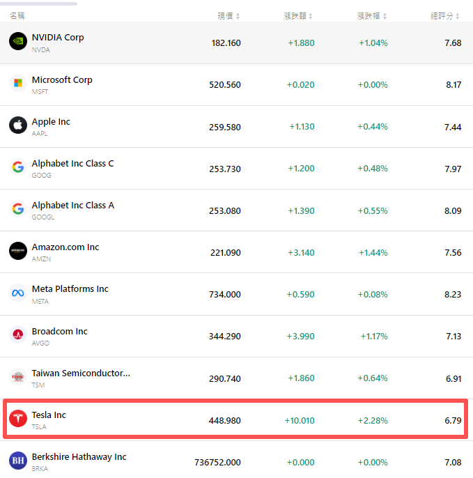Click the Amazon logo icon
The height and width of the screenshot is (478, 473).
(18, 251)
